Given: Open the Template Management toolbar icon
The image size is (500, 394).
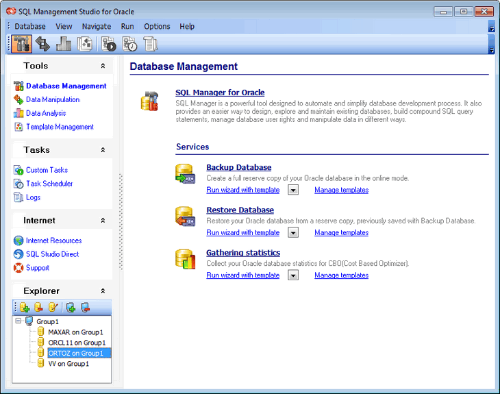Looking at the screenshot, I should point(85,44).
